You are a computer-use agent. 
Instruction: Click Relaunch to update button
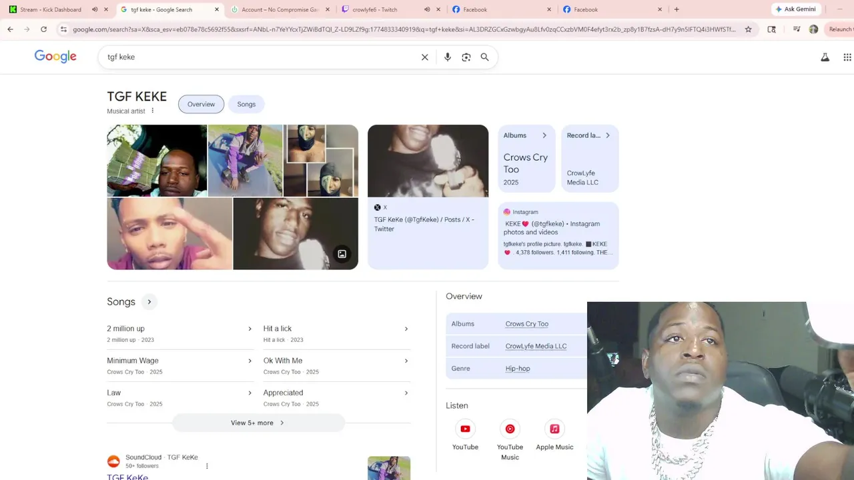(x=840, y=29)
